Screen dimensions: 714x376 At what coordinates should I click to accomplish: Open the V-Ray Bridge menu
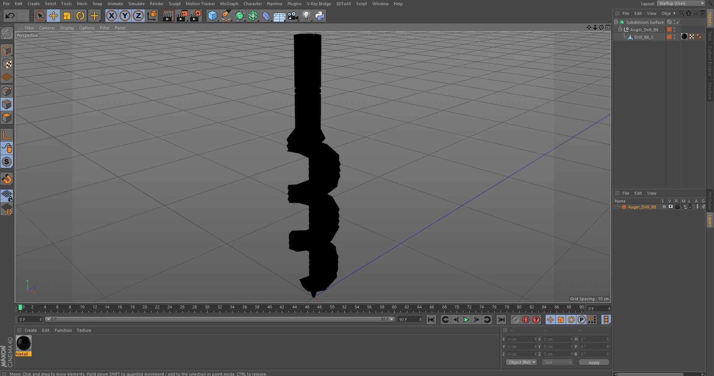pos(319,4)
